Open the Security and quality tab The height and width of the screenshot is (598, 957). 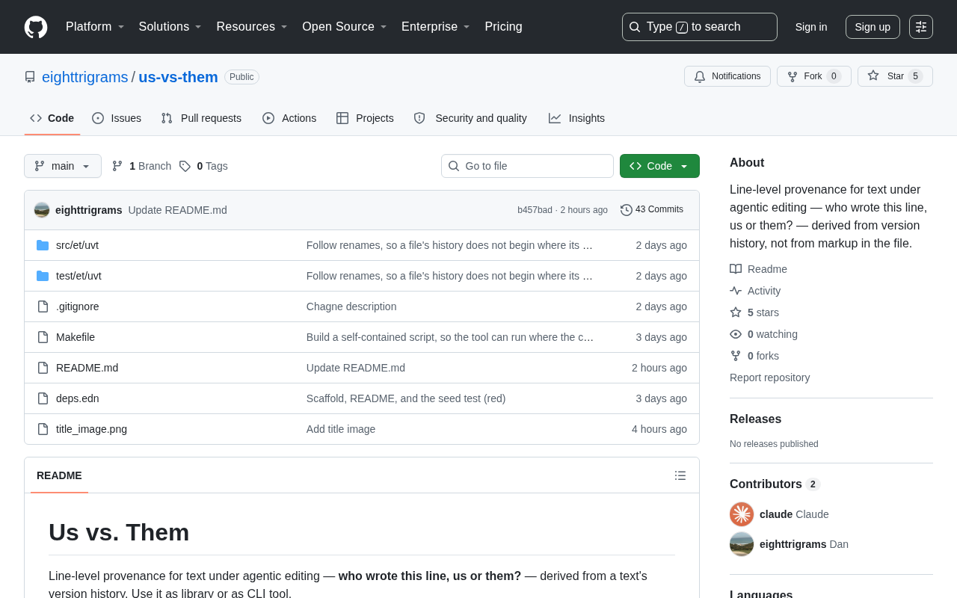[470, 118]
